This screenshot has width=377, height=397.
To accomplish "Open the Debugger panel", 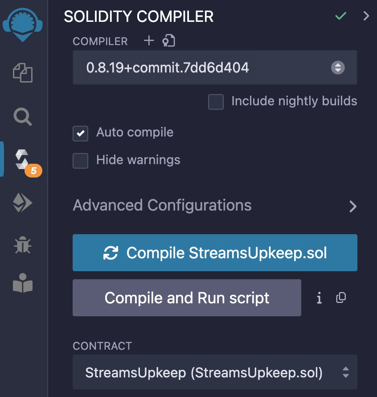I will (23, 245).
